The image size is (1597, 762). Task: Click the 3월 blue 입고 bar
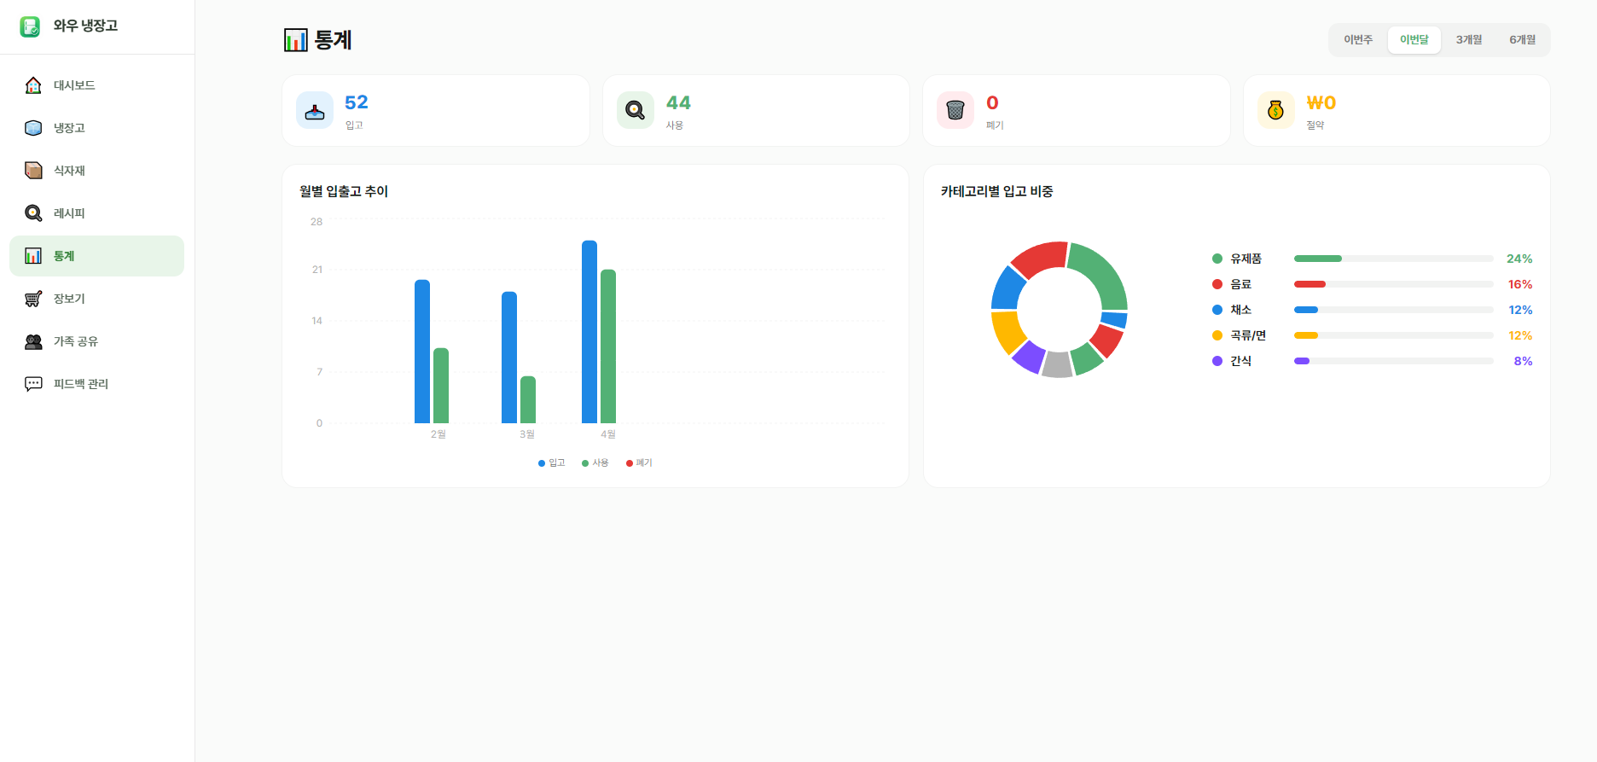509,358
